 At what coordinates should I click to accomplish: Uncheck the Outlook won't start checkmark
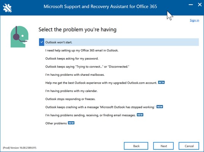[x=42, y=42]
